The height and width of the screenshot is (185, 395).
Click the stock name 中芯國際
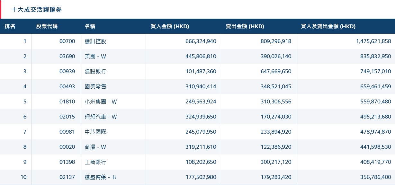coord(95,132)
